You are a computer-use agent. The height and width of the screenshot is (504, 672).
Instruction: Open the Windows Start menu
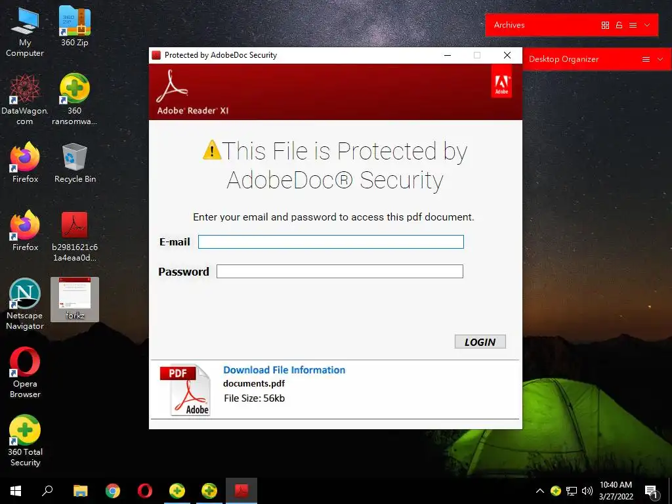(16, 491)
